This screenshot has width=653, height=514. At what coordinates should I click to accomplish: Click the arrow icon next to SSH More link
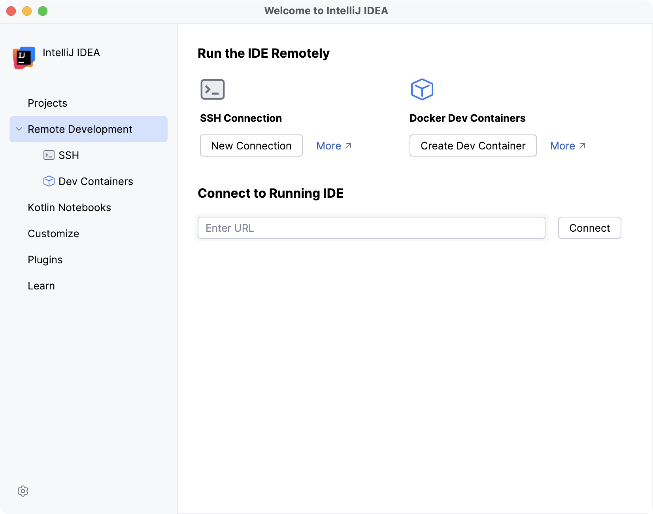tap(348, 146)
